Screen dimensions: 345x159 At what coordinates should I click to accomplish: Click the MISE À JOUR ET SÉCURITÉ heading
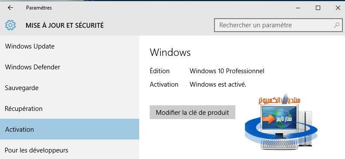coord(64,26)
